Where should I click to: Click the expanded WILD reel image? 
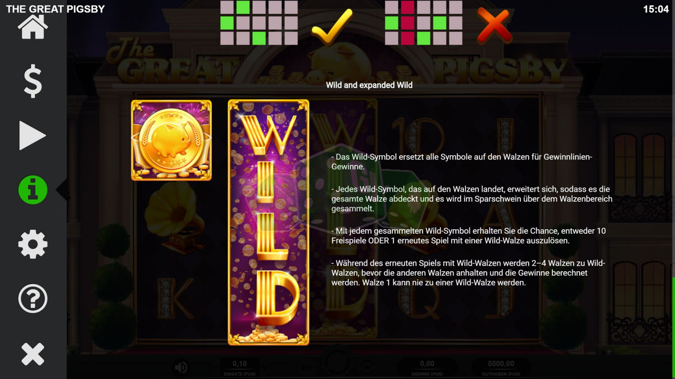(268, 222)
